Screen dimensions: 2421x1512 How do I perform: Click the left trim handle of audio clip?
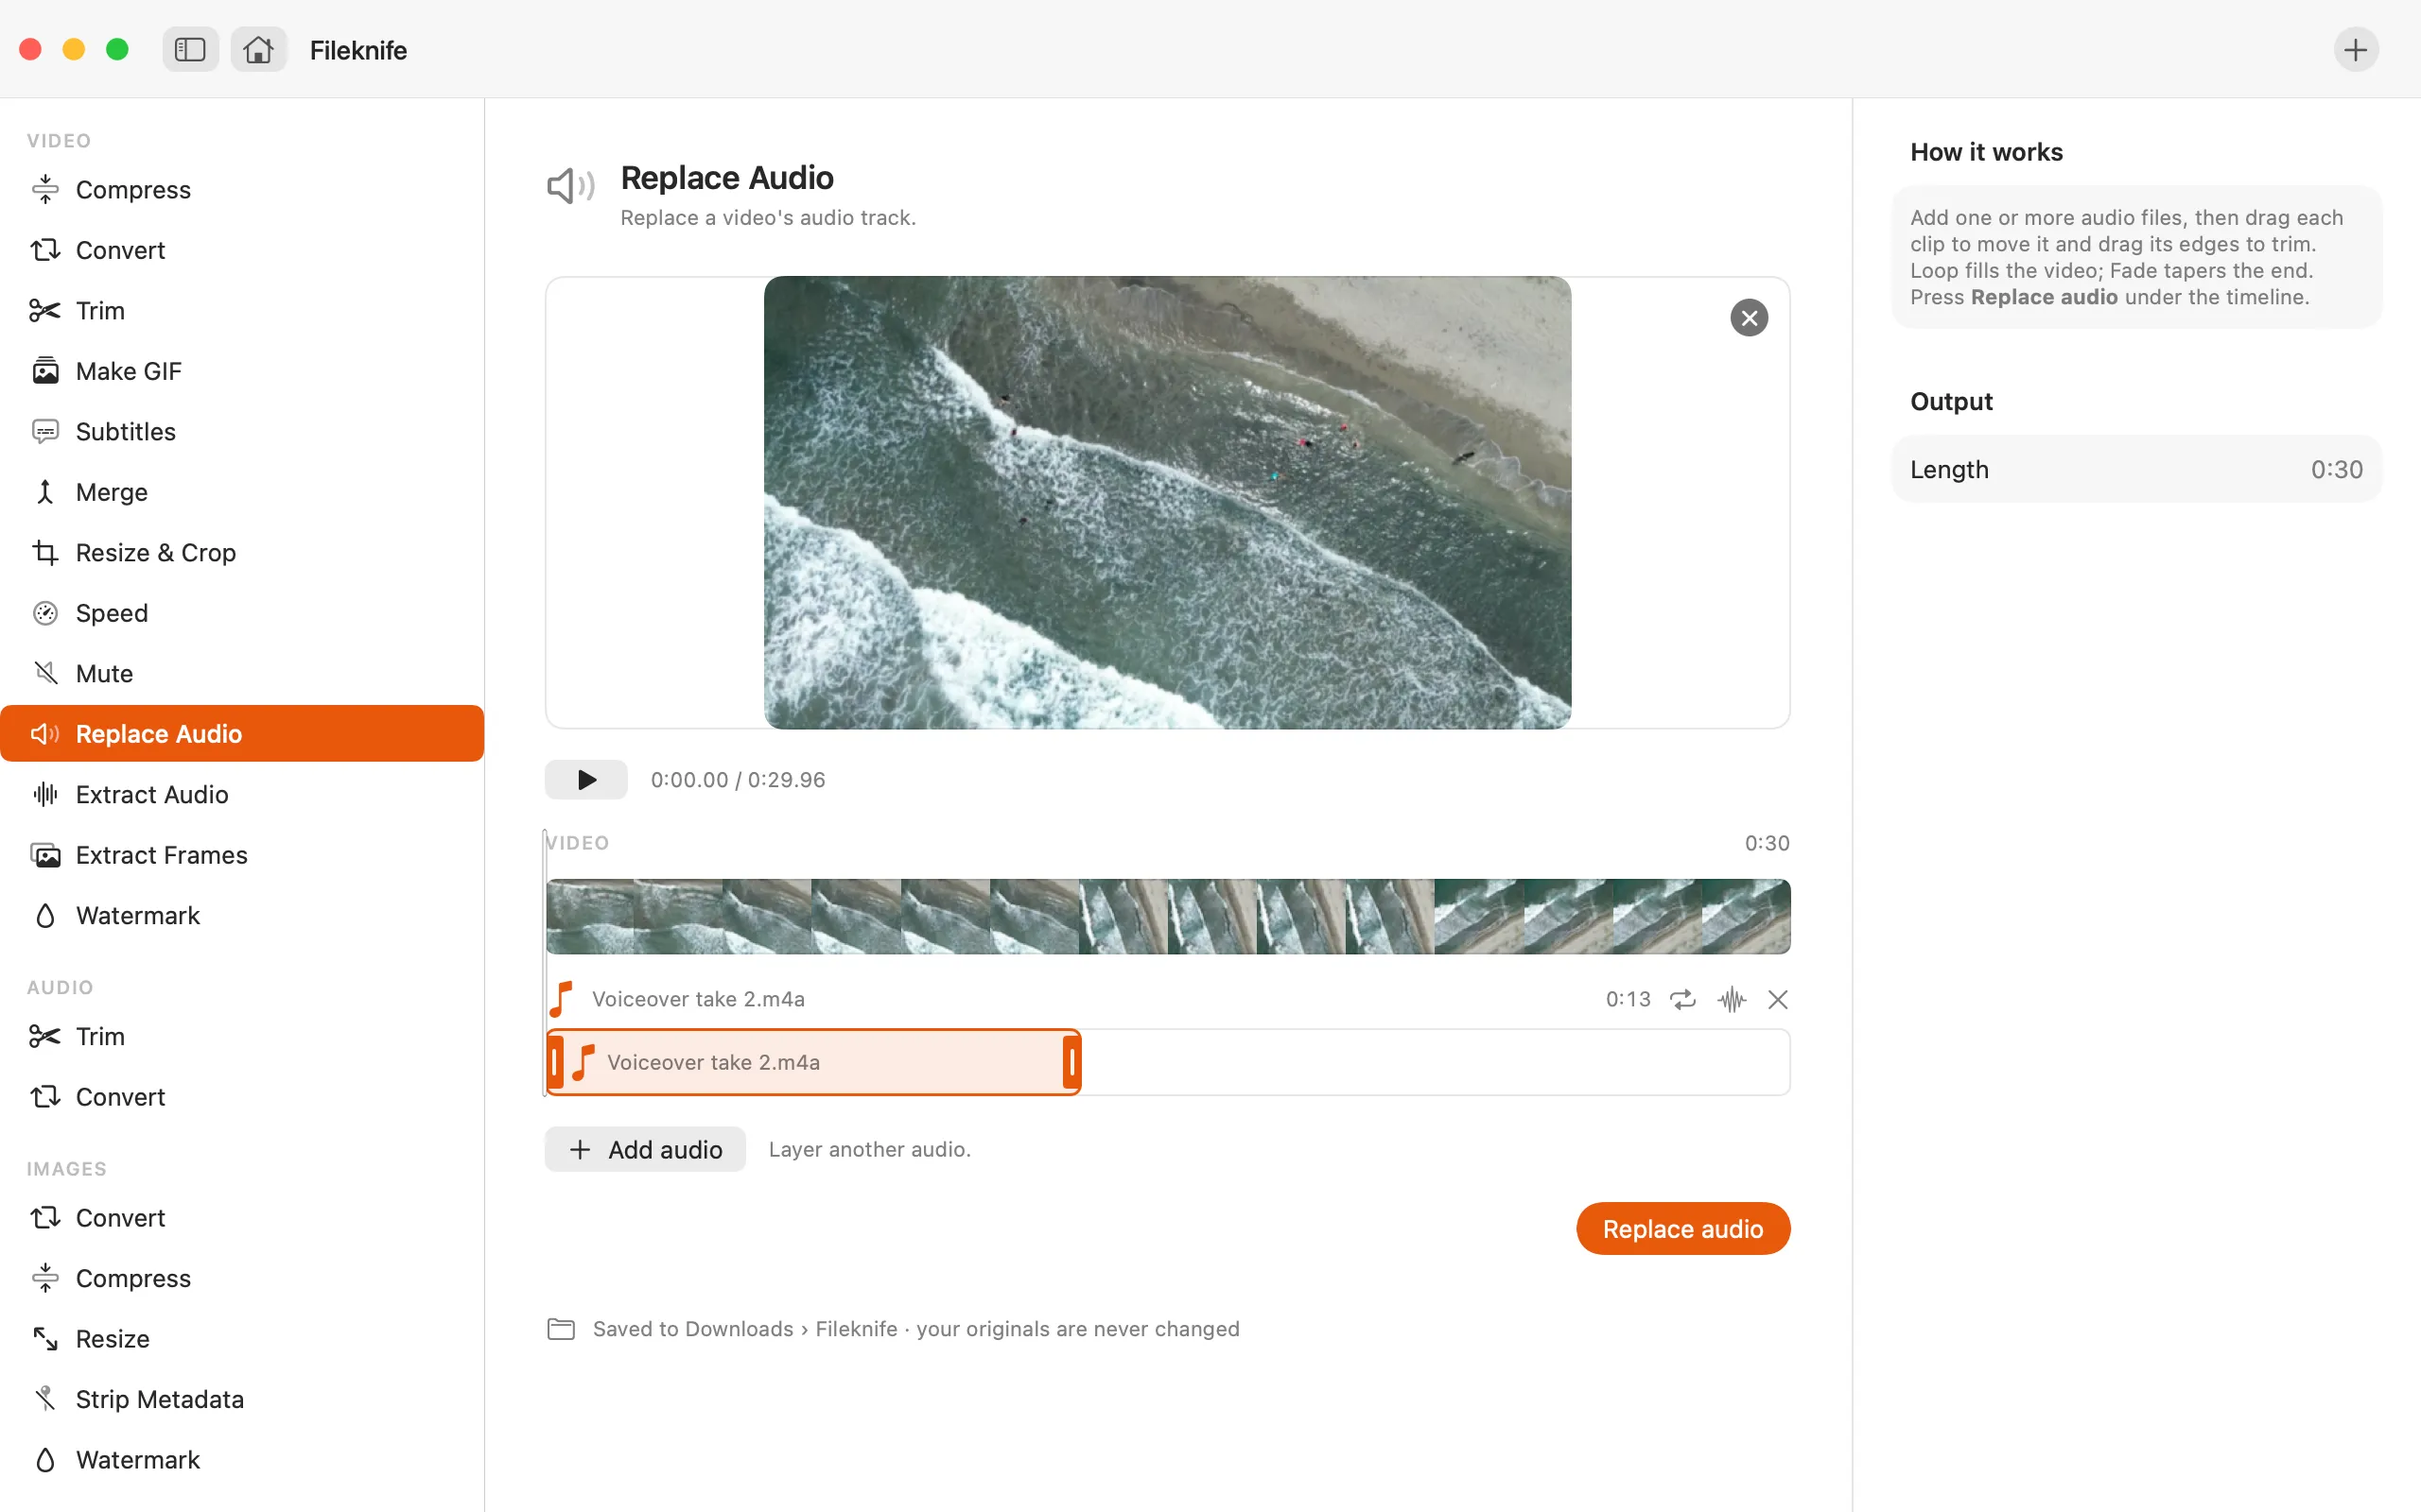pyautogui.click(x=556, y=1062)
